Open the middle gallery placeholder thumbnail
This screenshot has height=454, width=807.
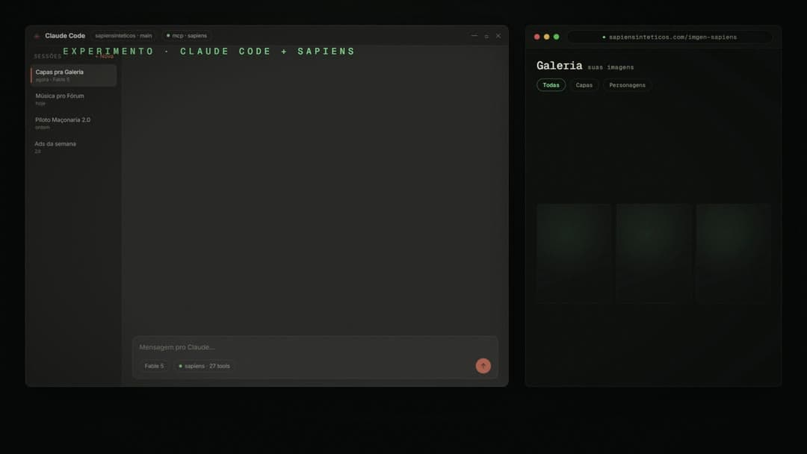point(654,252)
